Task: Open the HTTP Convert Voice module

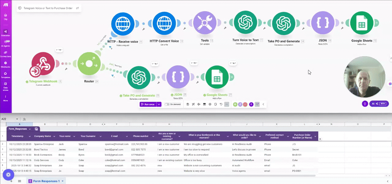Action: 164,23
